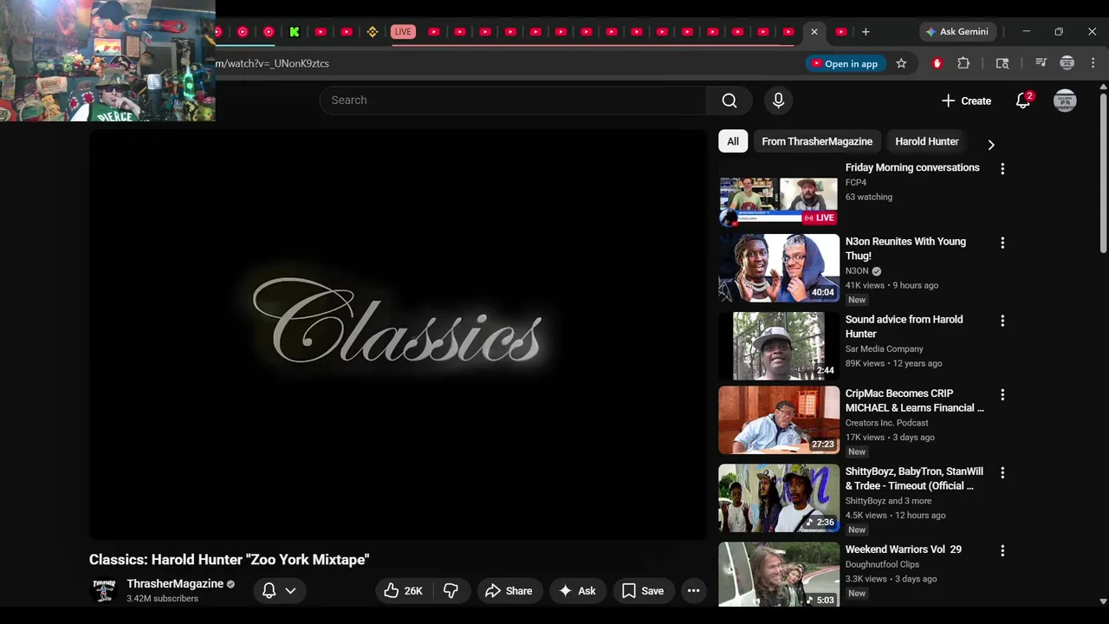Open the Chrome profile avatar
Viewport: 1109px width, 624px height.
tap(1067, 63)
